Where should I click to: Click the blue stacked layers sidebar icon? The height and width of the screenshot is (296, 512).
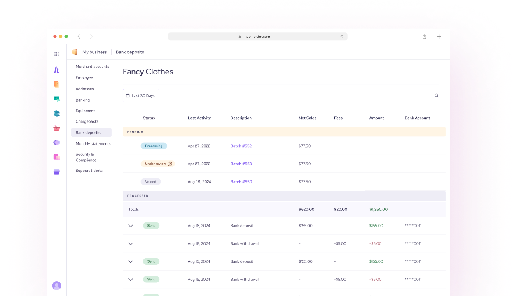point(56,113)
